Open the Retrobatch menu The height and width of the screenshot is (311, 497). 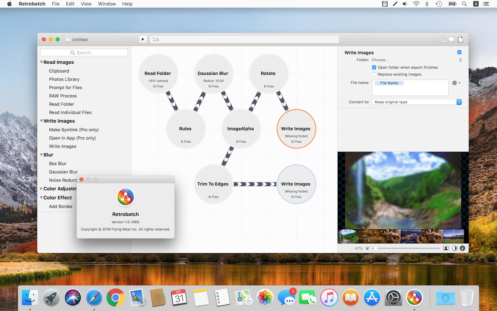(x=32, y=4)
